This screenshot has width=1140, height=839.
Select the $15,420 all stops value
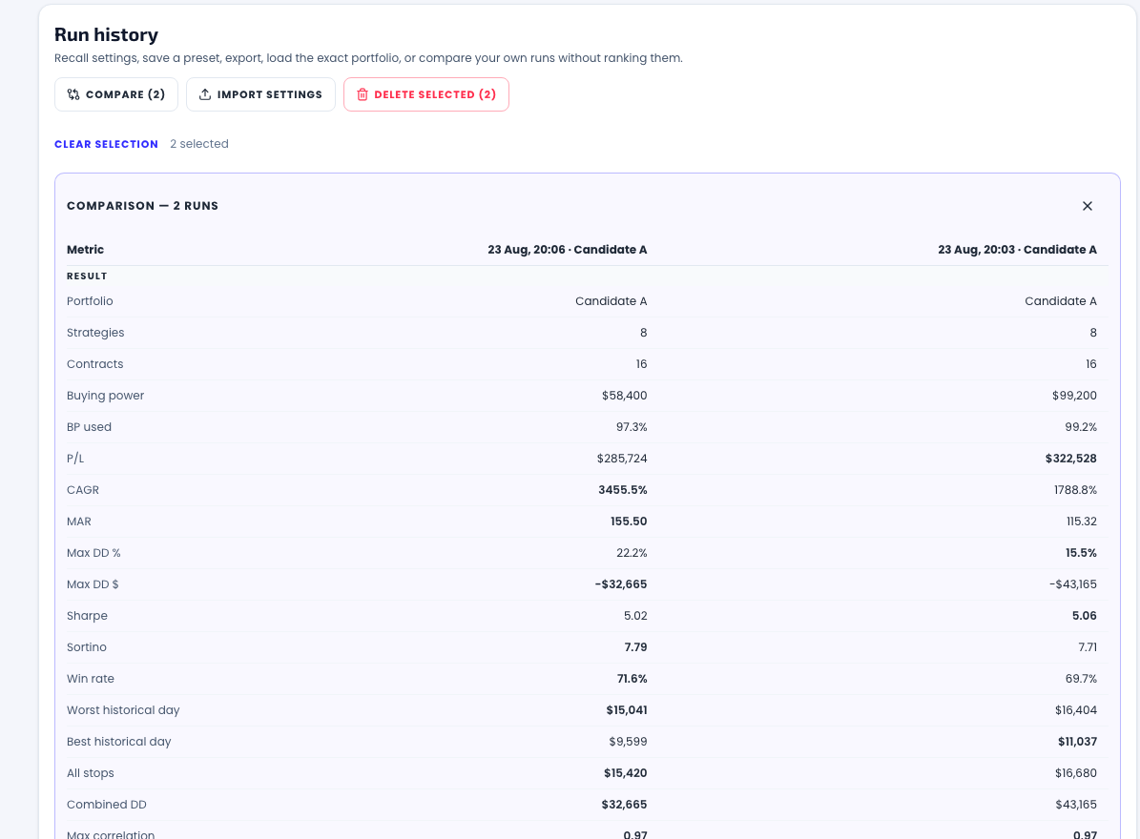click(625, 773)
